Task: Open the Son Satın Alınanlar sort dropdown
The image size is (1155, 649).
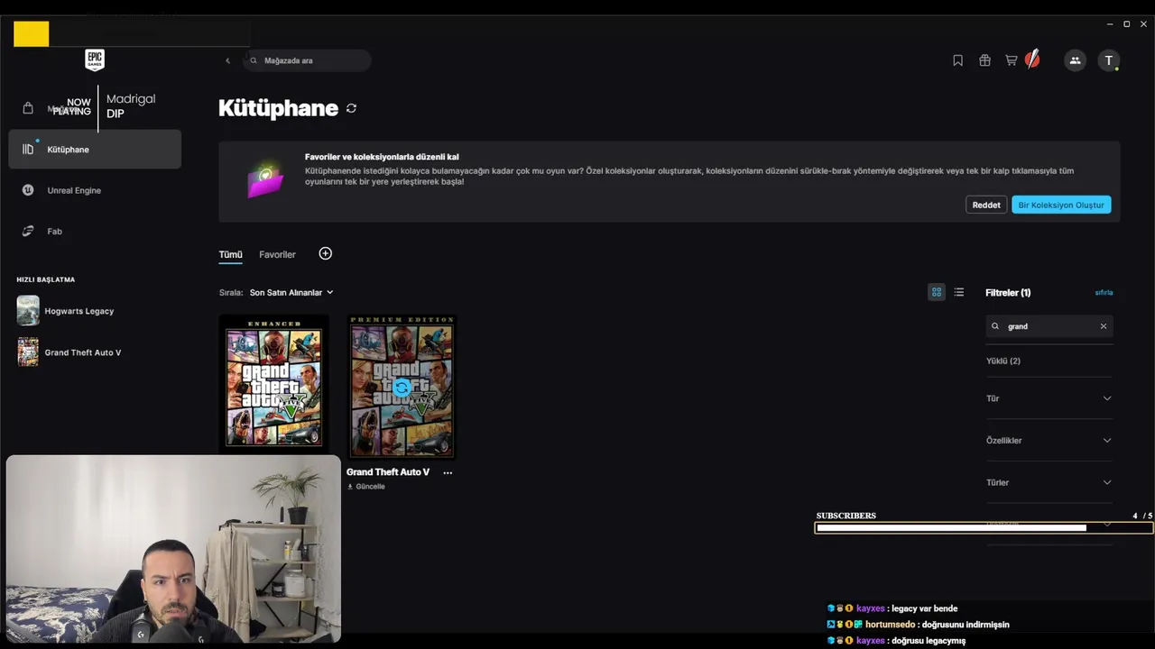Action: click(291, 292)
